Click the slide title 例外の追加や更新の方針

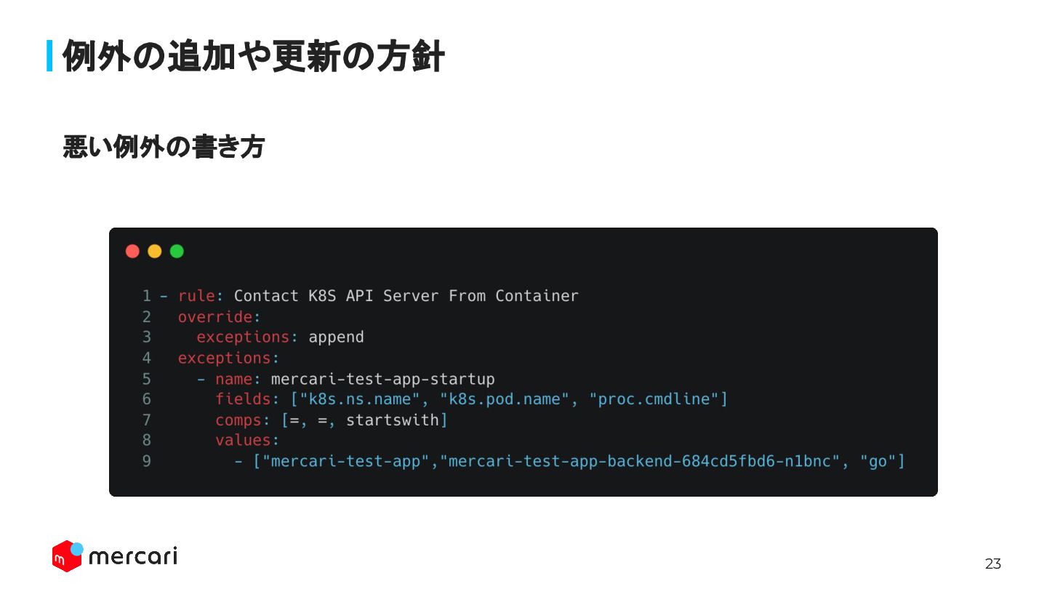pyautogui.click(x=253, y=56)
